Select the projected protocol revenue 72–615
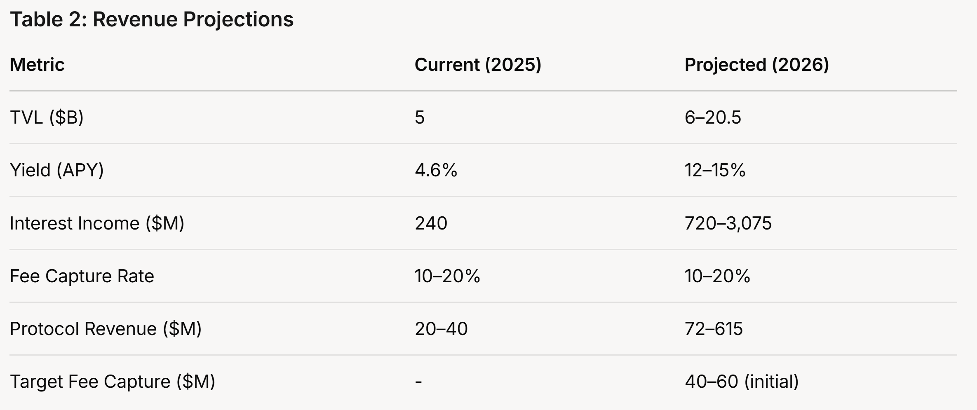 [714, 329]
